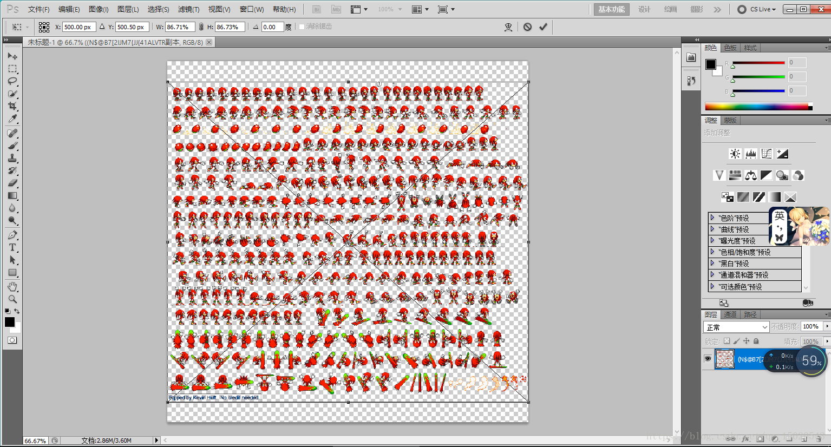Viewport: 831px width, 447px height.
Task: Switch to the 通道 tab
Action: click(730, 314)
